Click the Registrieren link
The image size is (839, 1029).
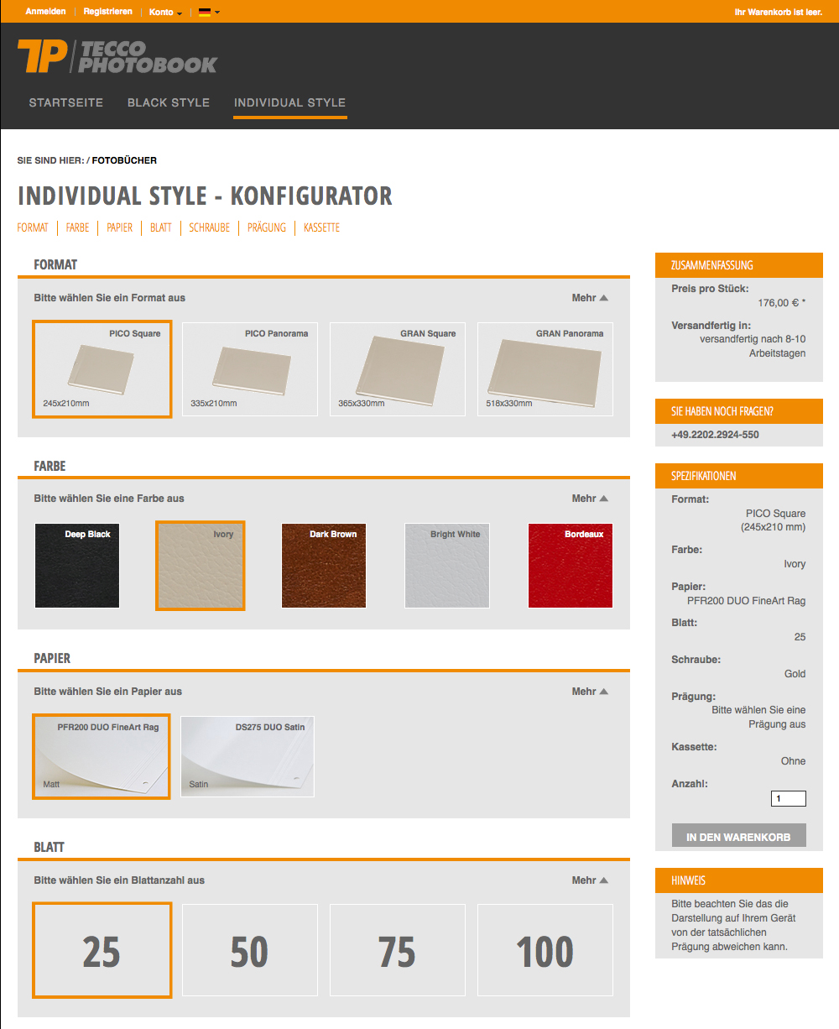click(107, 12)
